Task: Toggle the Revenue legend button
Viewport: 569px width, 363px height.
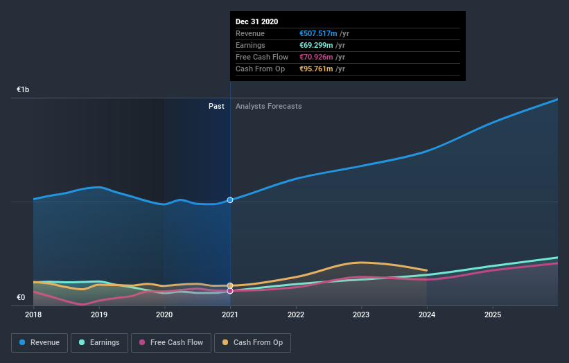Action: (x=40, y=343)
